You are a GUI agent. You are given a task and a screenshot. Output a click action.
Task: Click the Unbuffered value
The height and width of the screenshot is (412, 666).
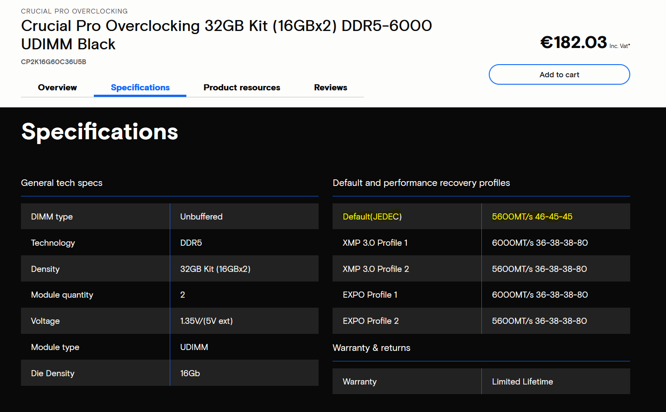point(201,216)
